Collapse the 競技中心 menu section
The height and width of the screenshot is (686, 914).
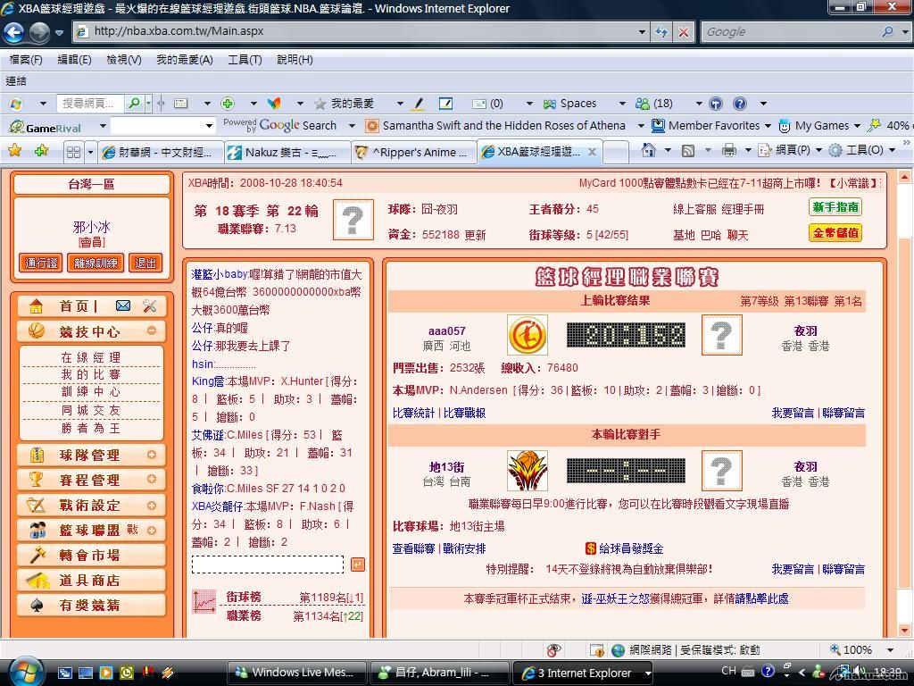[x=152, y=331]
